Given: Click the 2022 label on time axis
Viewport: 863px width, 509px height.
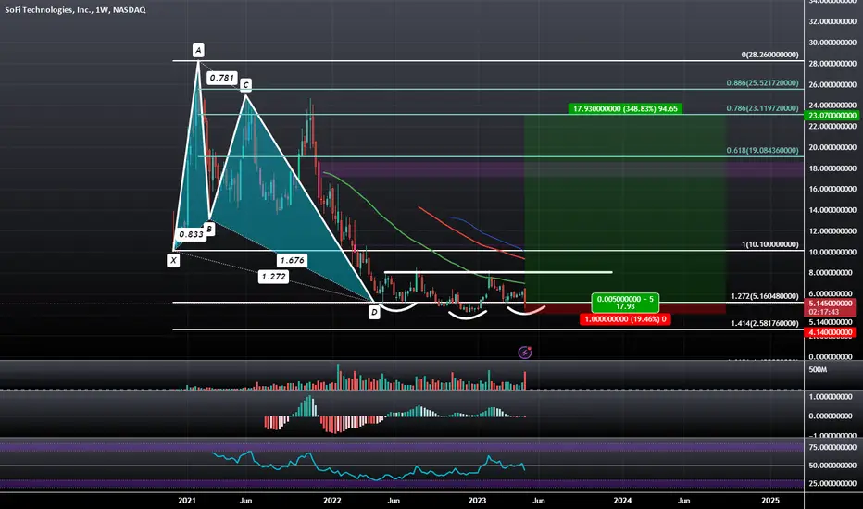Looking at the screenshot, I should (331, 500).
